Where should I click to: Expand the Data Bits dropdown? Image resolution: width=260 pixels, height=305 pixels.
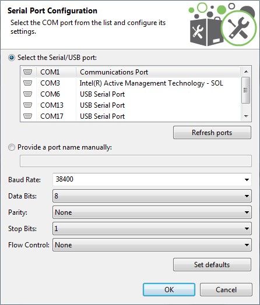152,196
